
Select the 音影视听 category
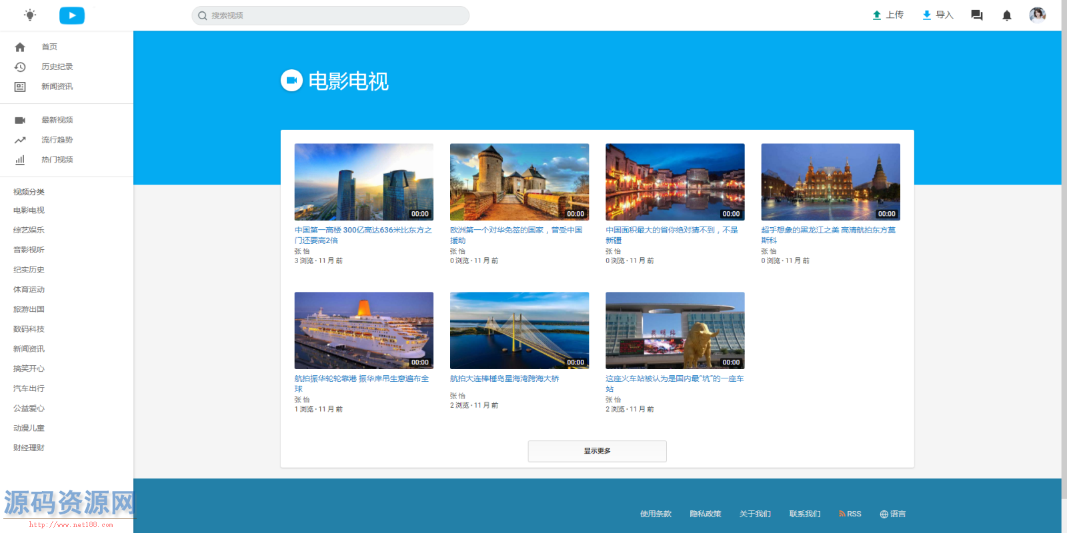pyautogui.click(x=29, y=250)
